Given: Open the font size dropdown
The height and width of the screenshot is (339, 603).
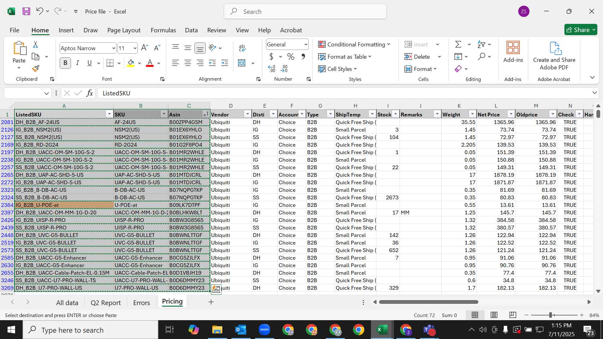Looking at the screenshot, I should (135, 48).
